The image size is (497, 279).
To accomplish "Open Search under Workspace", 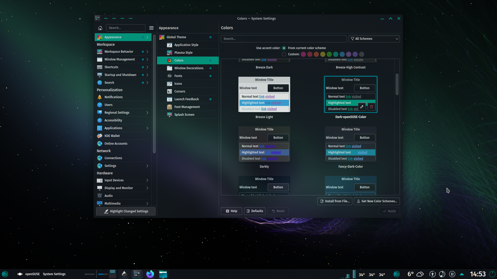I will pos(123,83).
